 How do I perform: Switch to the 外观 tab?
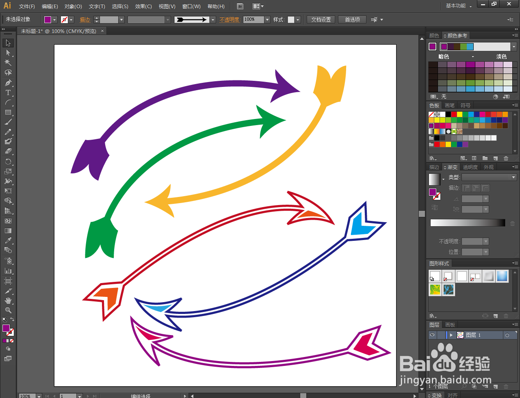(489, 167)
